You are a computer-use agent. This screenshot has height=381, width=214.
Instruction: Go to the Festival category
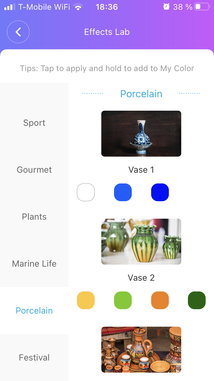pyautogui.click(x=34, y=358)
